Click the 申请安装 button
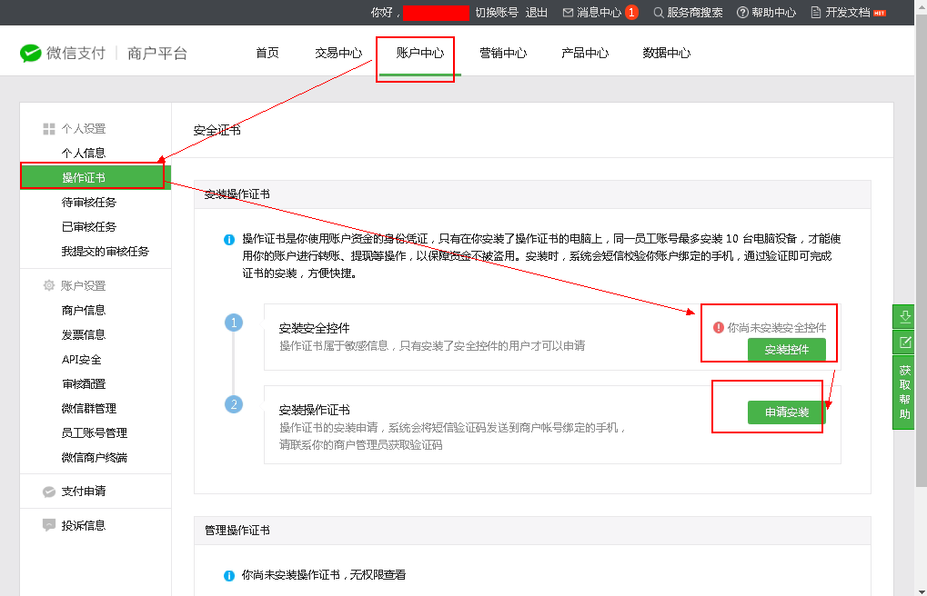This screenshot has height=596, width=927. pyautogui.click(x=786, y=412)
